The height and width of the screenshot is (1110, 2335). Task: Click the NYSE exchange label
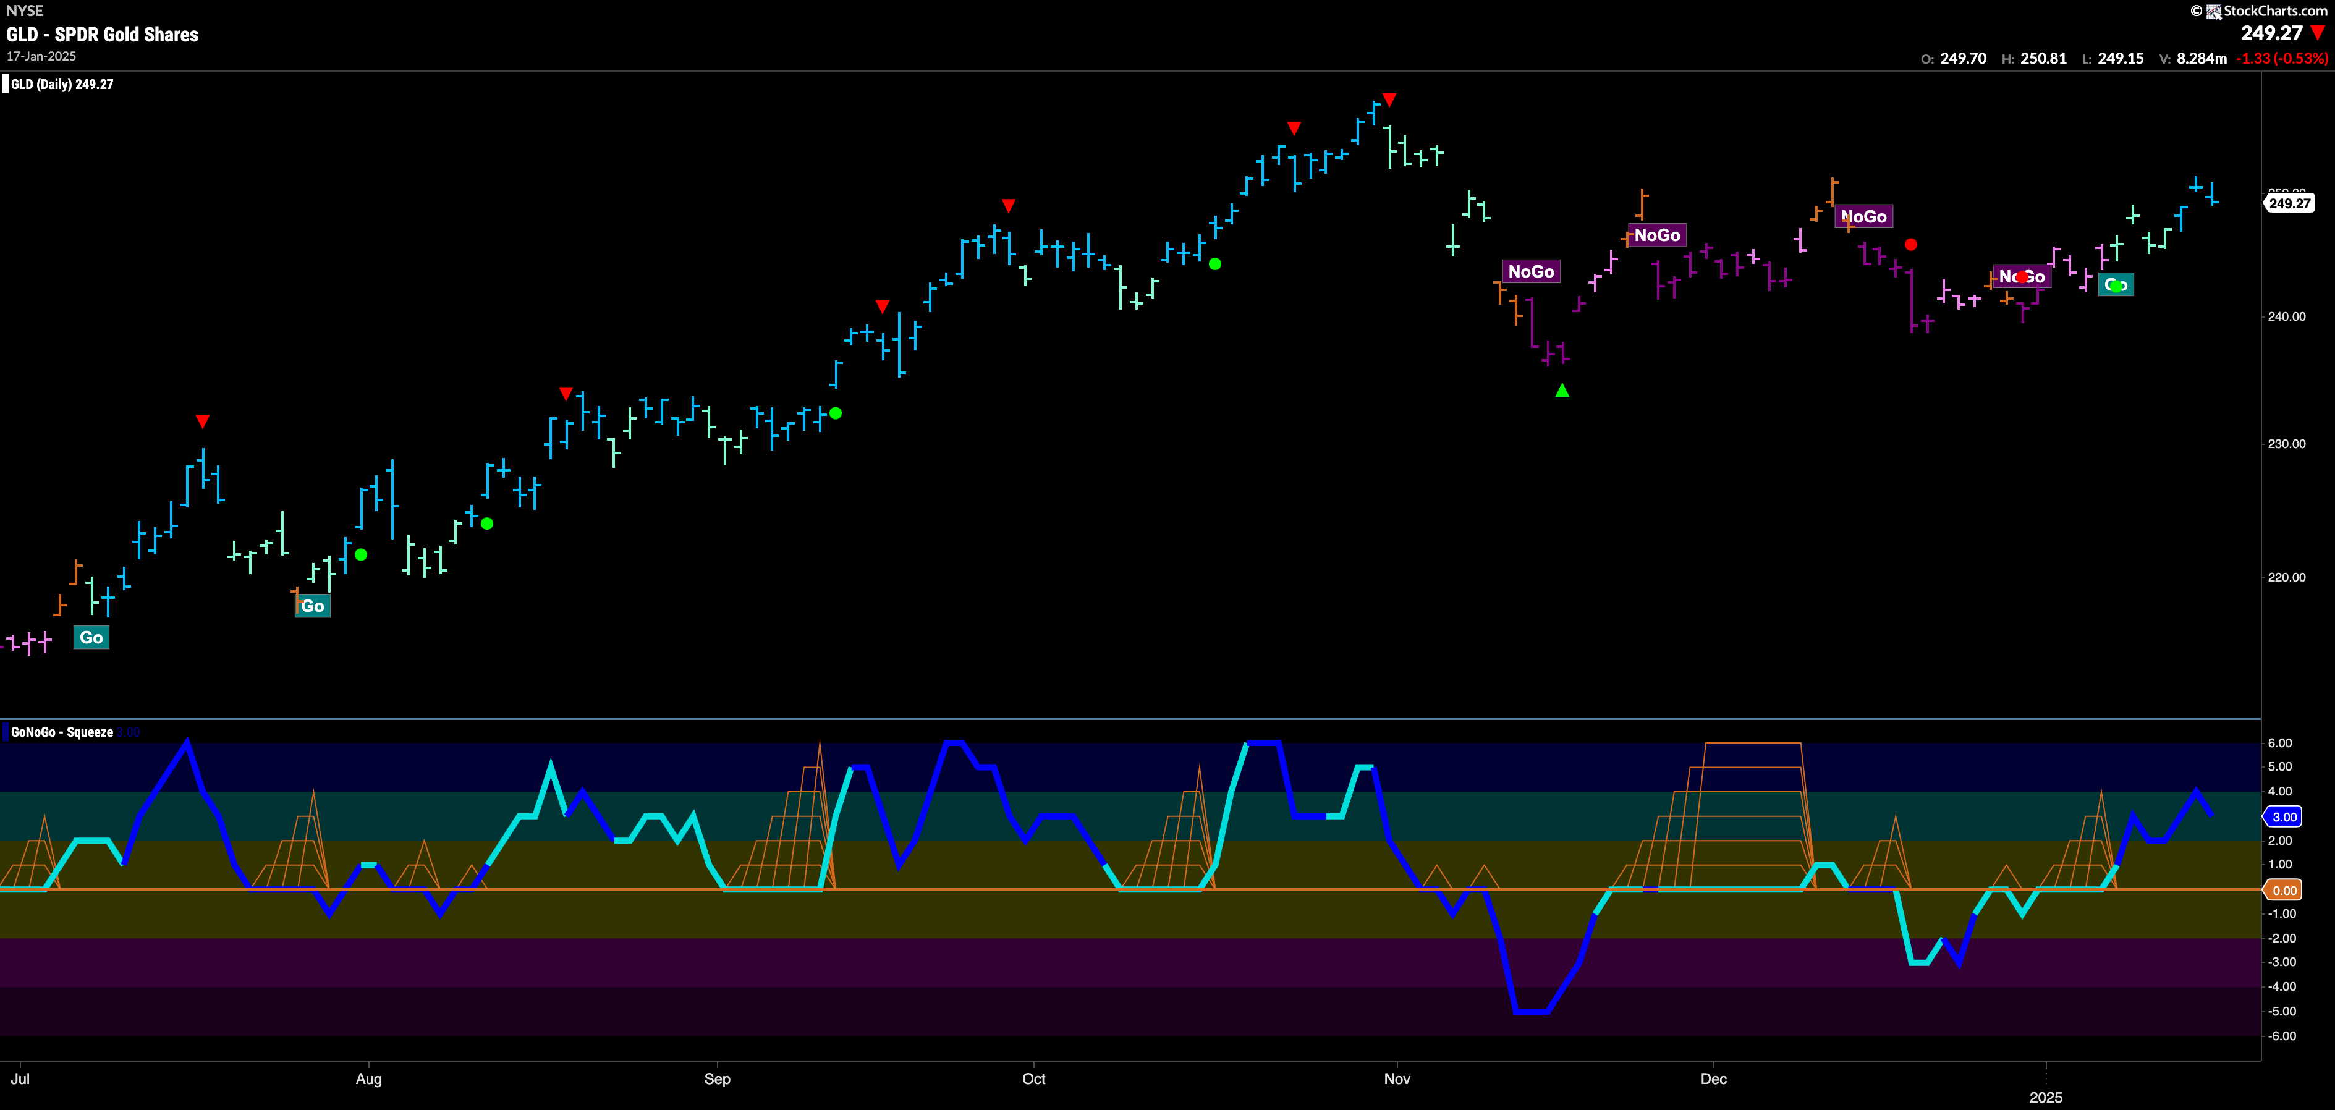25,11
